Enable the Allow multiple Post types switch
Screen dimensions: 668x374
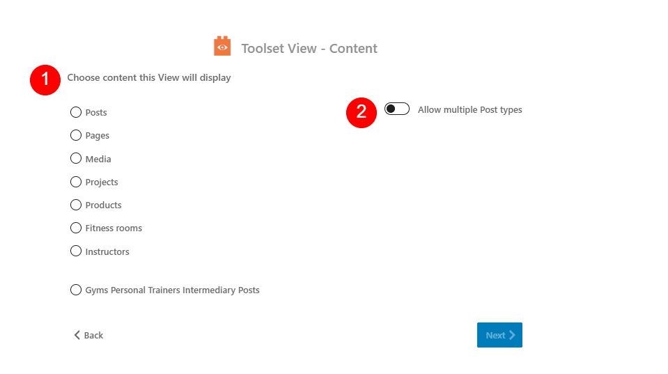pos(397,109)
